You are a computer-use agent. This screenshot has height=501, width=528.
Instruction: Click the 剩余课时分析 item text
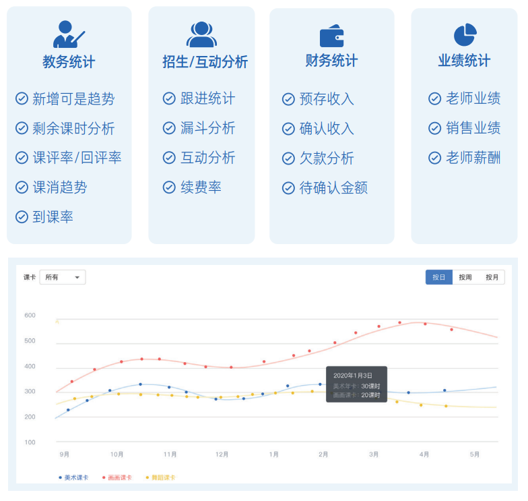(73, 128)
